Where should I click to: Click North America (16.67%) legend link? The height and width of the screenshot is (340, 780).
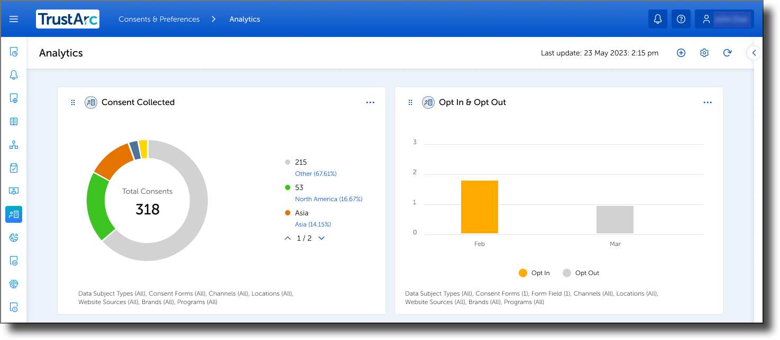click(328, 199)
